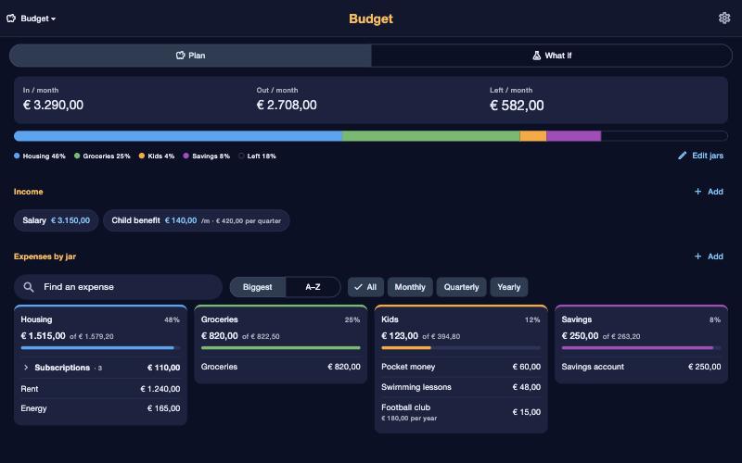This screenshot has width=742, height=463.
Task: Open the Savings jar card header
Action: click(641, 319)
